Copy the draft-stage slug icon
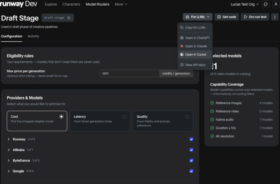This screenshot has width=280, height=184. (69, 18)
